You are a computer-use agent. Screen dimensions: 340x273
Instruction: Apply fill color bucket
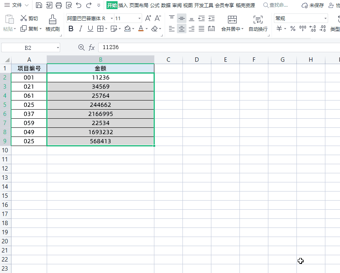click(x=127, y=28)
